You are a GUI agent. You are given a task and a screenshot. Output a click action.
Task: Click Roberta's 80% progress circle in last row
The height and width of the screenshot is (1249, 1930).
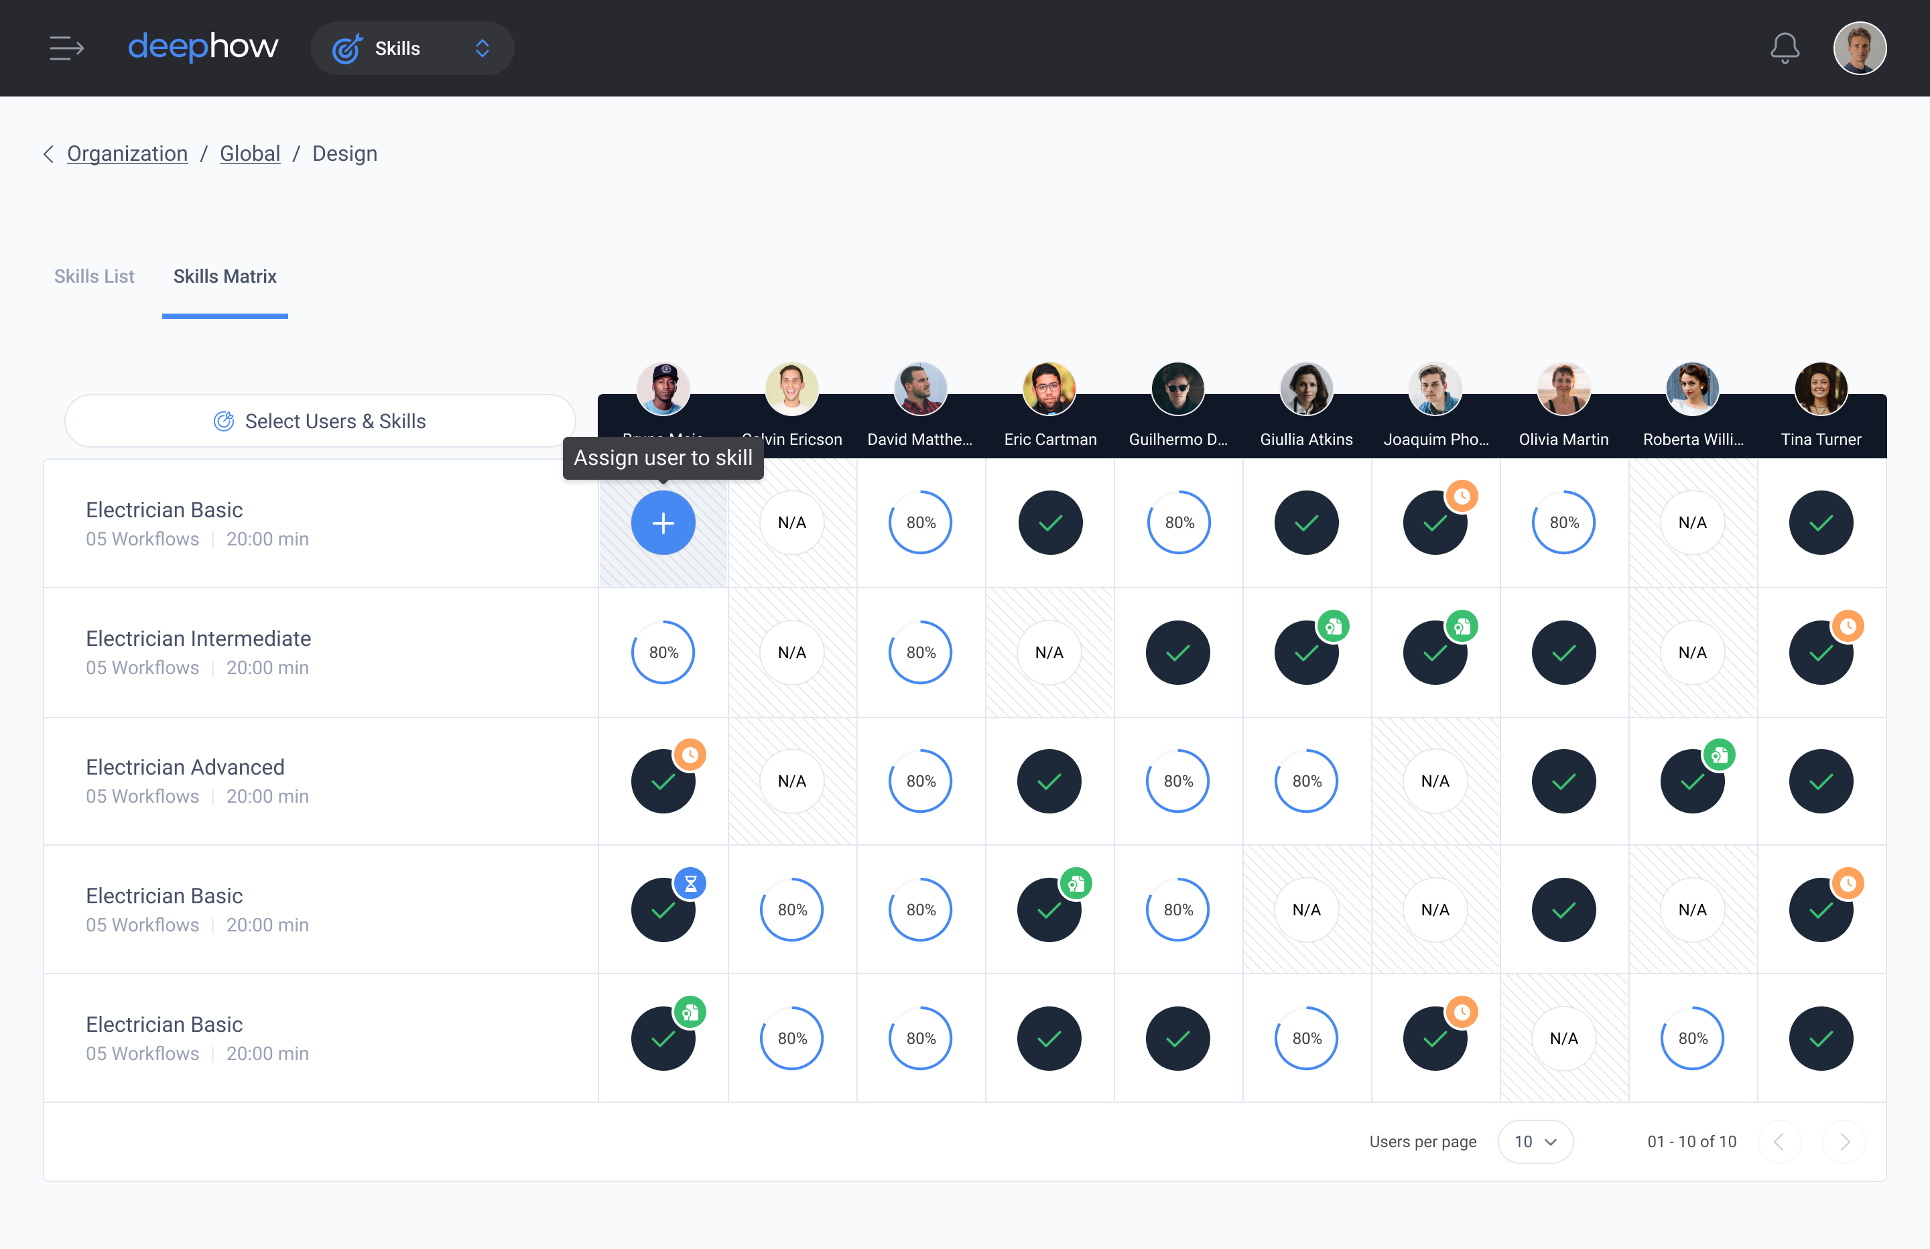[x=1692, y=1039]
